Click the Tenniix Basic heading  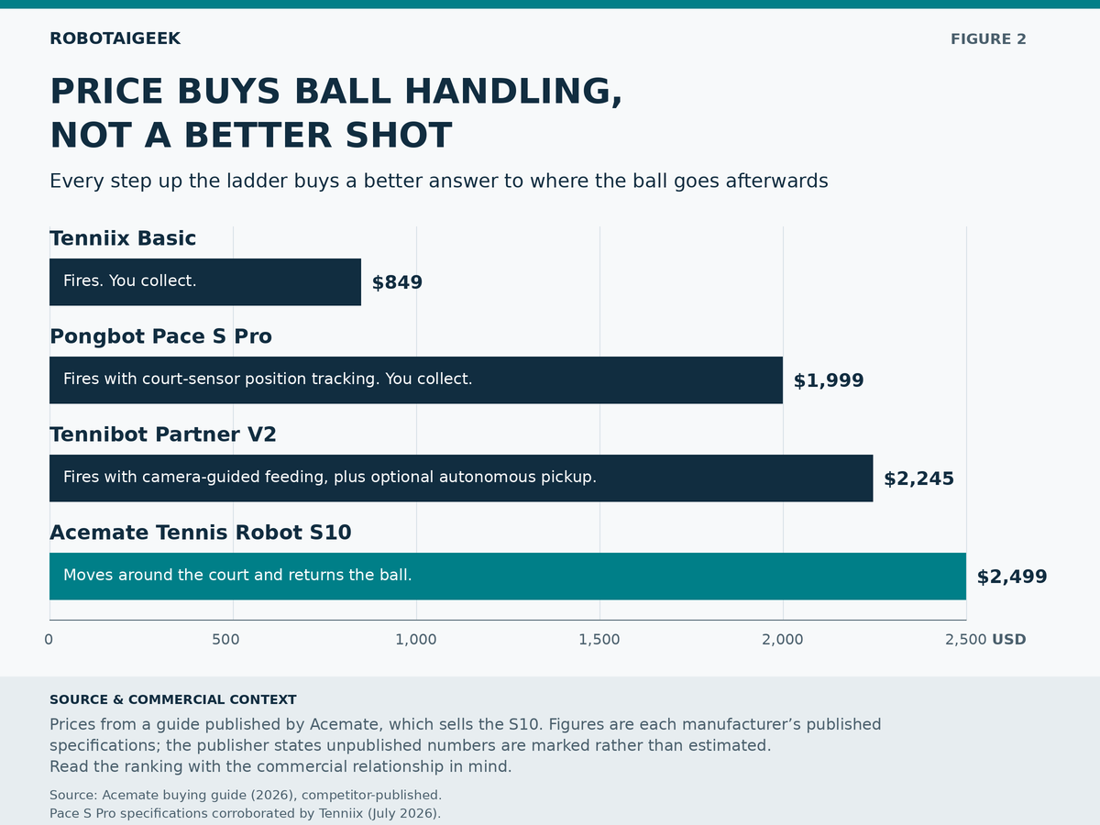point(123,238)
